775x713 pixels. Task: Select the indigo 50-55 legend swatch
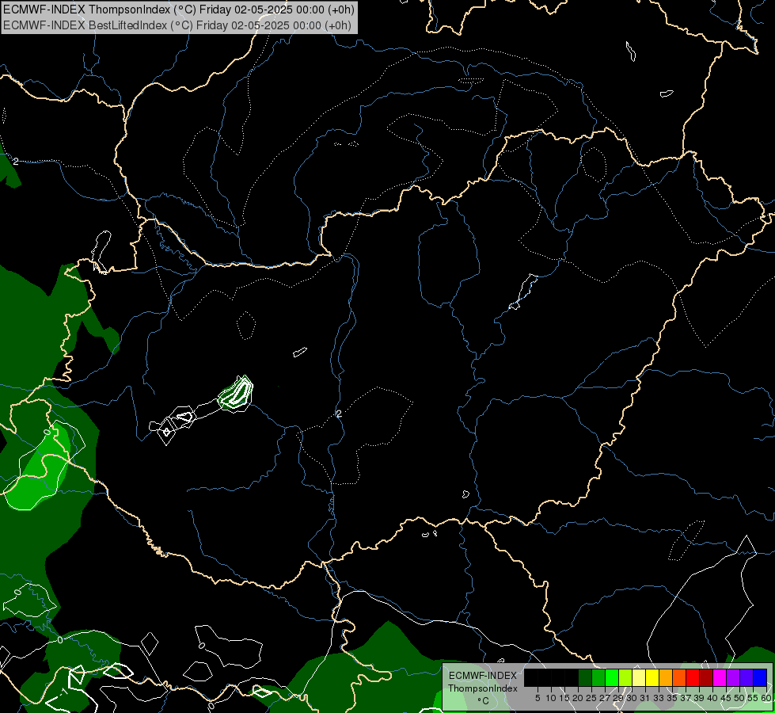(747, 677)
